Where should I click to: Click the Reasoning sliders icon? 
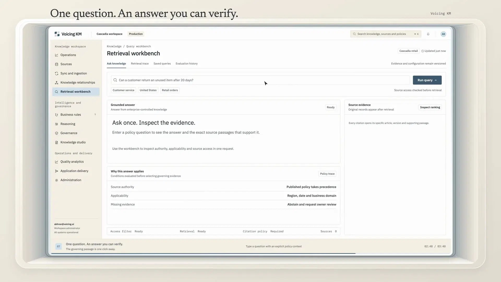[56, 124]
